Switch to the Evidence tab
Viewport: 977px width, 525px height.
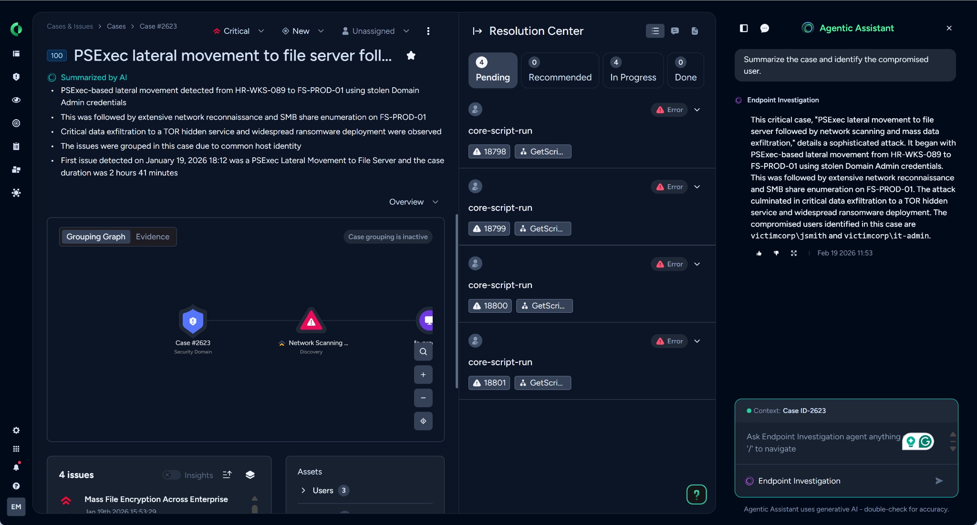point(152,237)
